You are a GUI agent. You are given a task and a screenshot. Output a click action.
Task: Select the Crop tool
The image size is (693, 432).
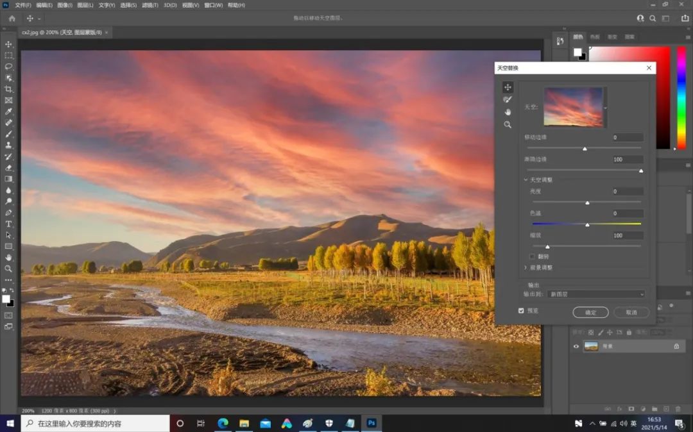[x=8, y=90]
